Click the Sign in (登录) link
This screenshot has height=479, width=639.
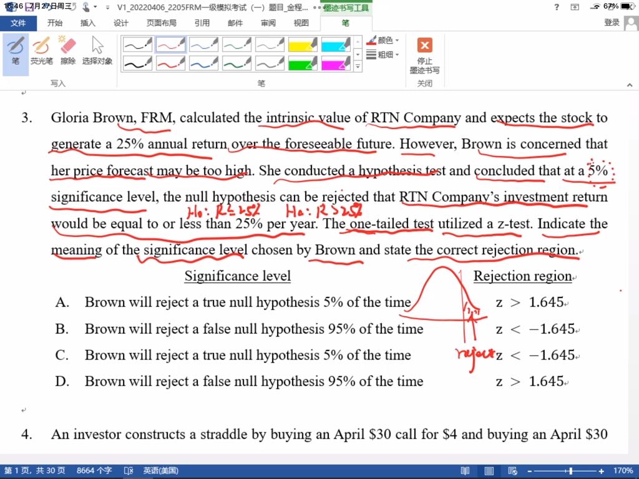click(x=612, y=23)
